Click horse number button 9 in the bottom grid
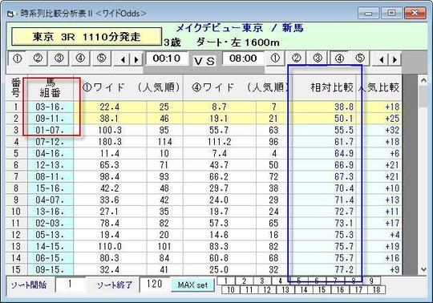This screenshot has width=433, height=303. tap(371, 281)
